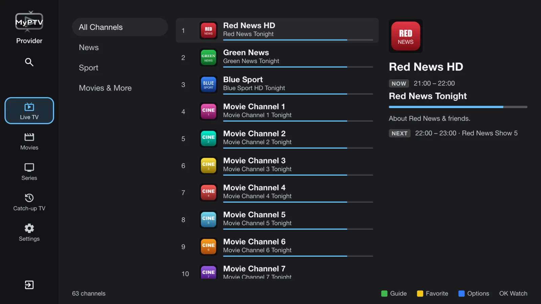Click the Blue Sport channel logo
Screen dimensions: 541x304
coord(208,84)
